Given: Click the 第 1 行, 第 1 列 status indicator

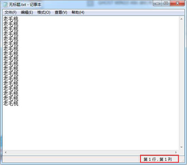Looking at the screenshot, I should tap(158, 159).
